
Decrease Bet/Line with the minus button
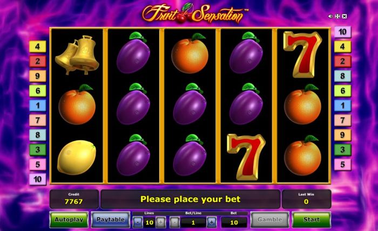174,222
